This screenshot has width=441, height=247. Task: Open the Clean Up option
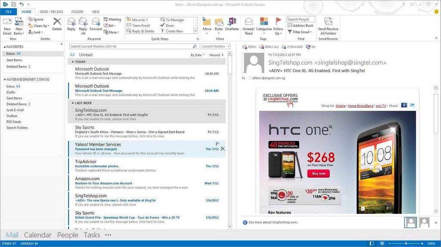pos(39,25)
